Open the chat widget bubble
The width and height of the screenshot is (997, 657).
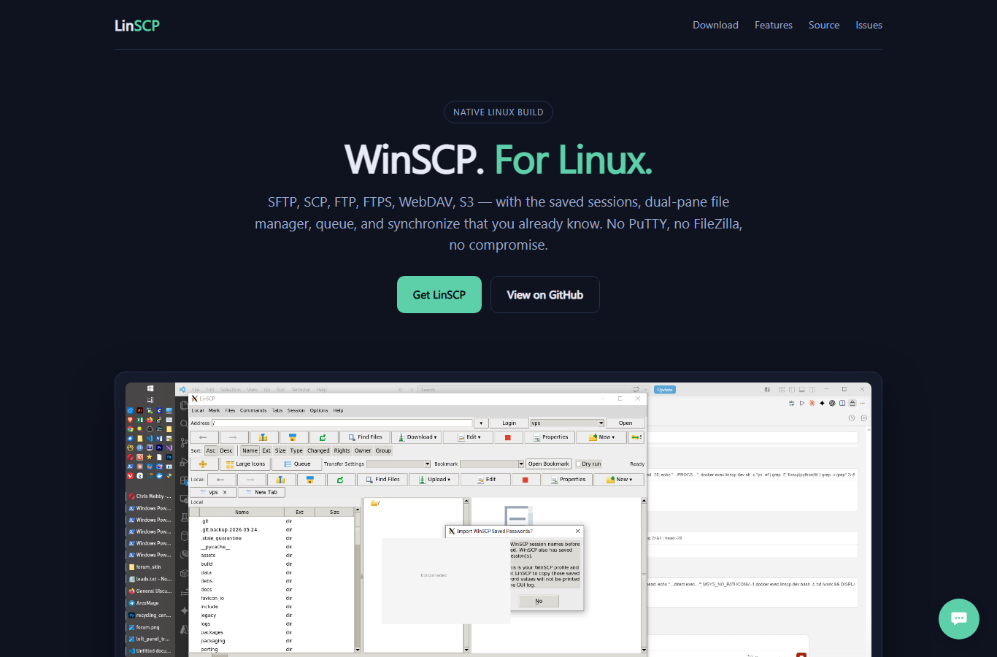coord(958,618)
